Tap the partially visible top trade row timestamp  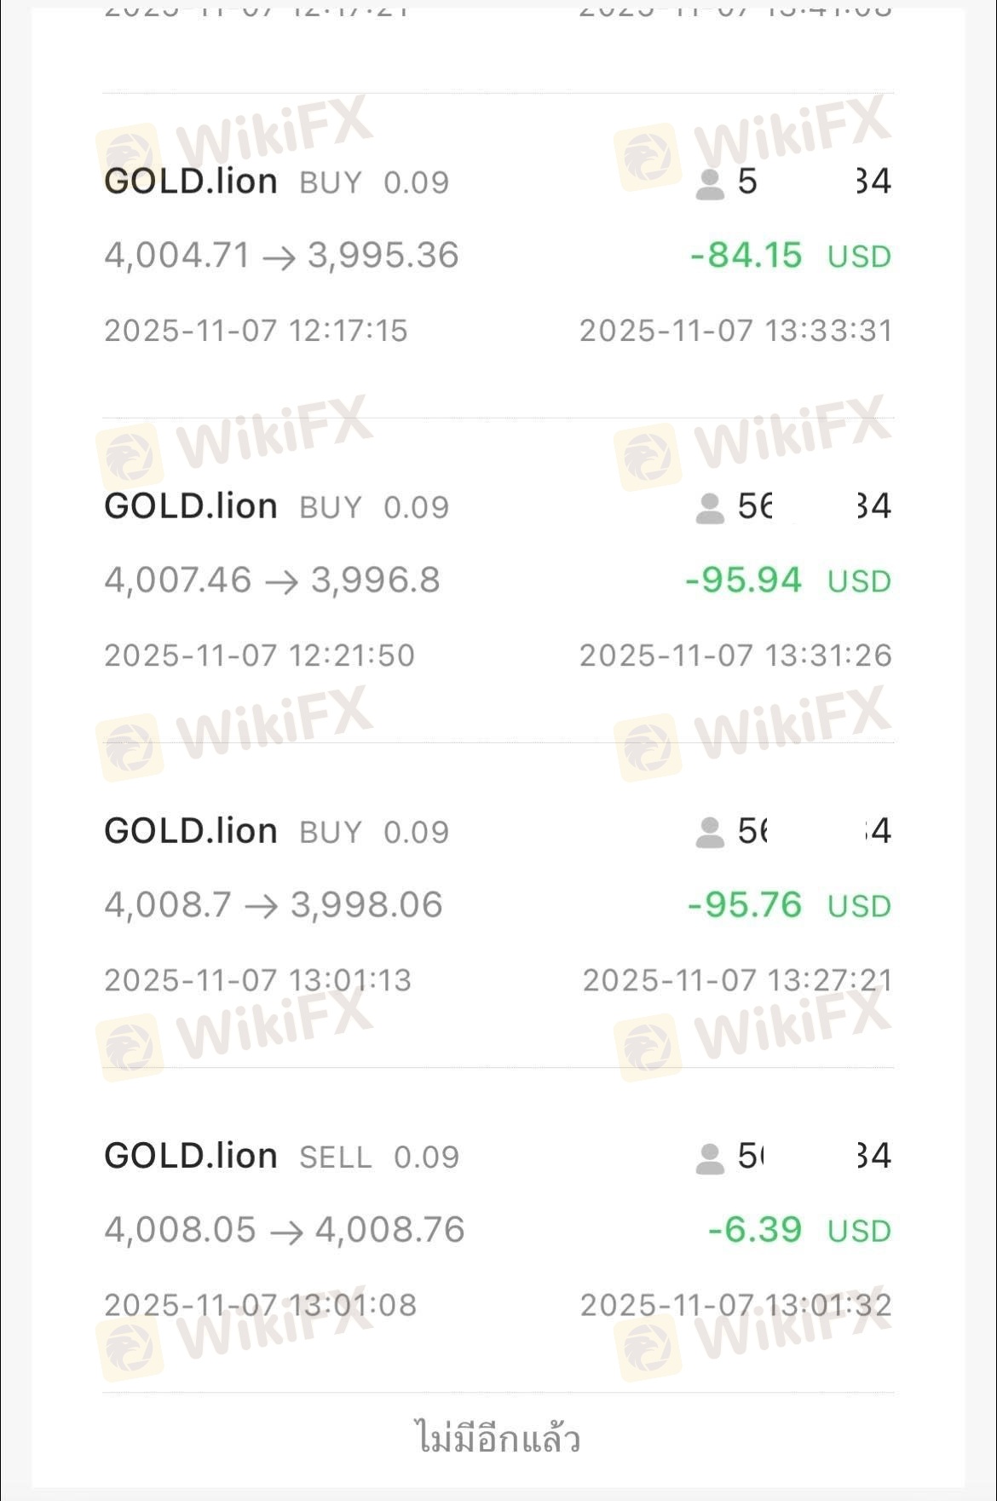pos(256,12)
